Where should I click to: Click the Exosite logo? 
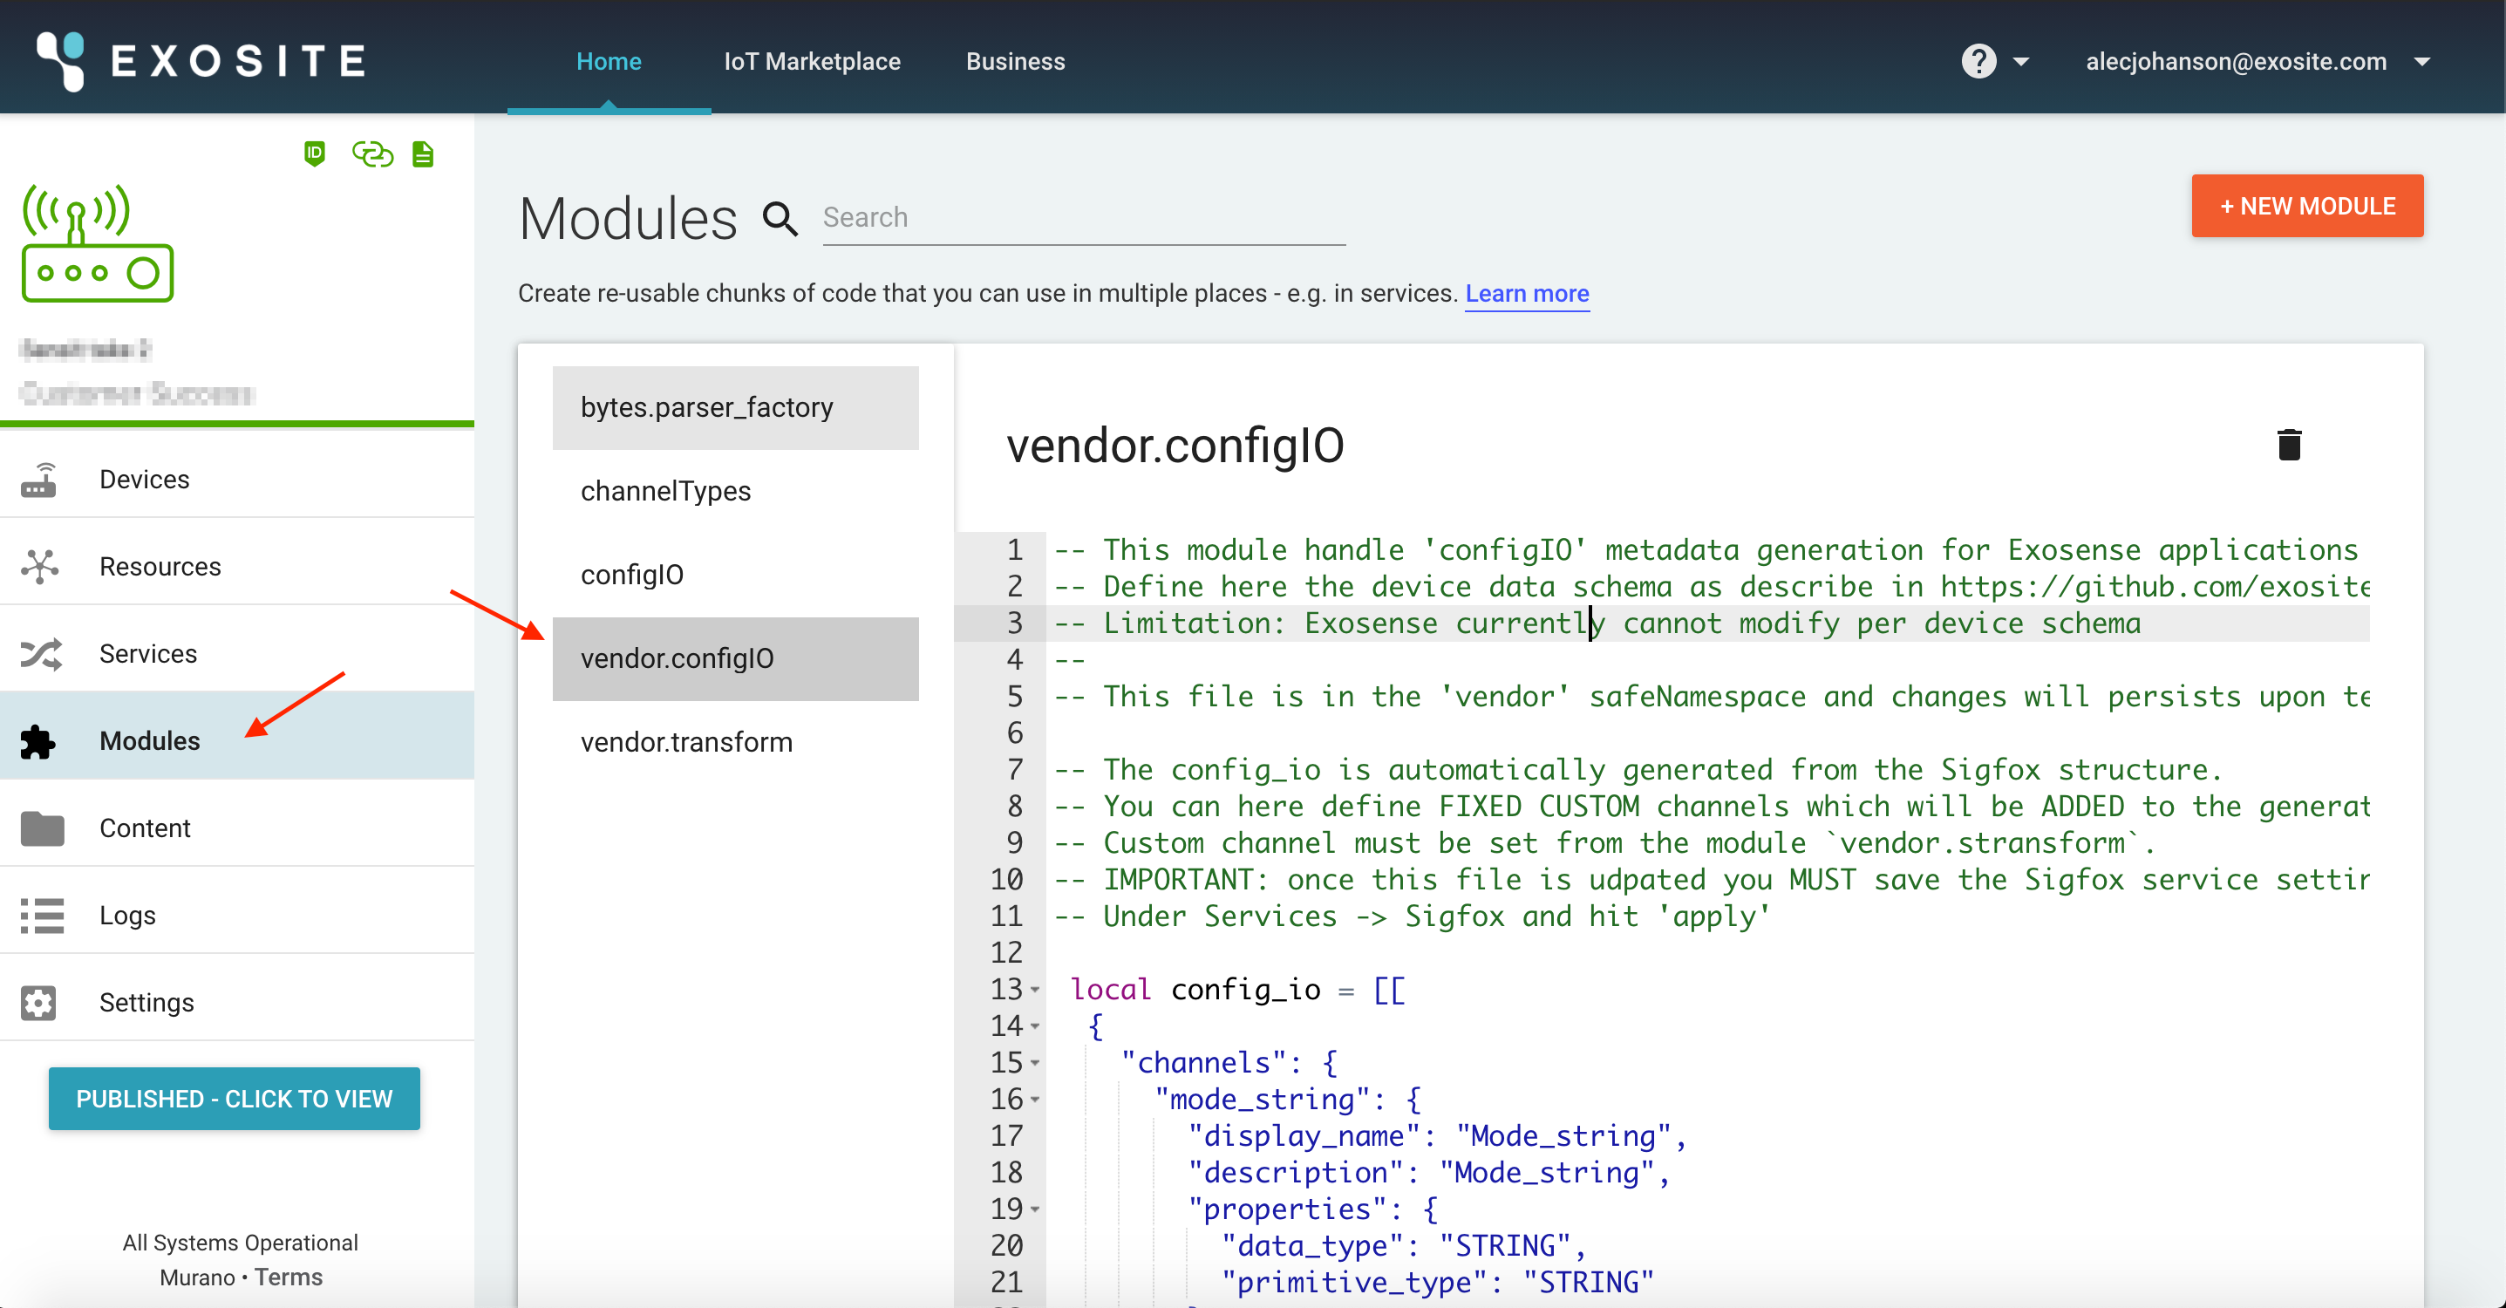(201, 60)
